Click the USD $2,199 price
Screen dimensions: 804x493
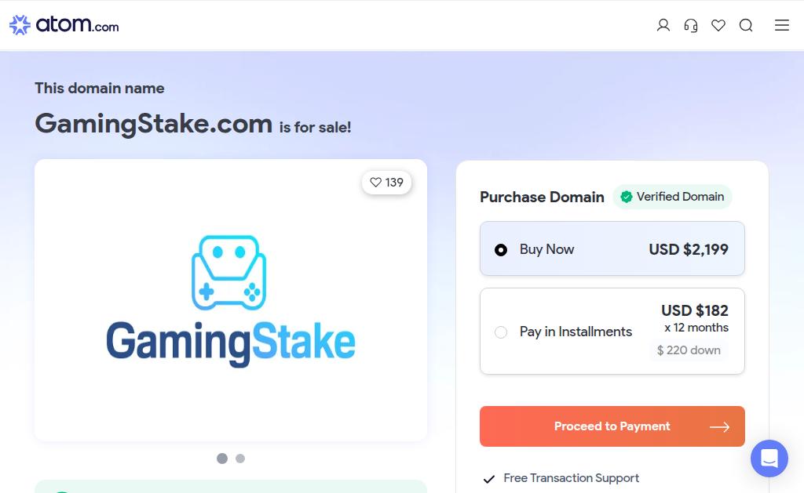click(688, 249)
